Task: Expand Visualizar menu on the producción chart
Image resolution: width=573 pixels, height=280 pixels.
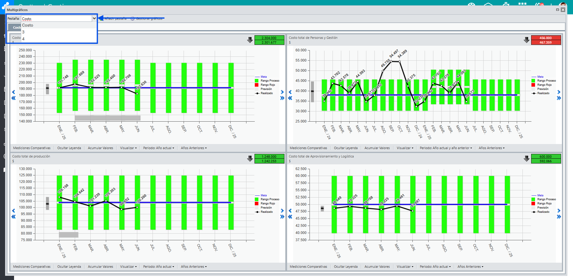Action: point(128,267)
